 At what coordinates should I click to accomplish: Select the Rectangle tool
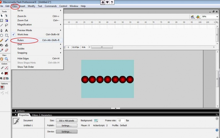[7, 35]
